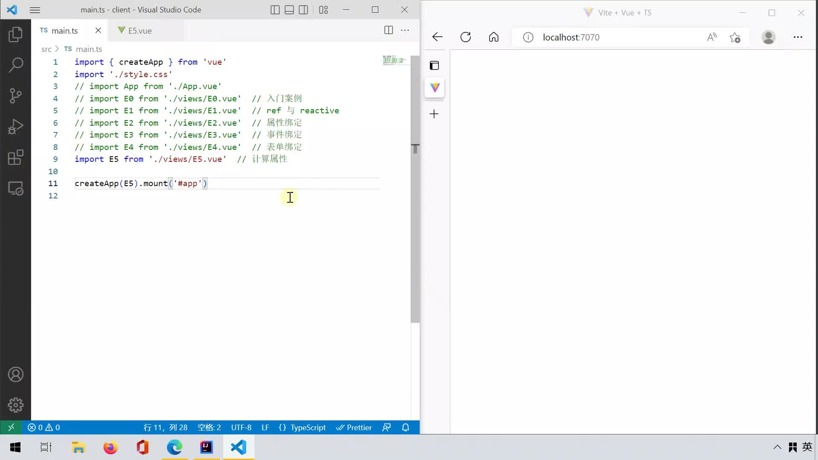Viewport: 818px width, 460px height.
Task: Click line 2 import style.css statement
Action: (124, 75)
